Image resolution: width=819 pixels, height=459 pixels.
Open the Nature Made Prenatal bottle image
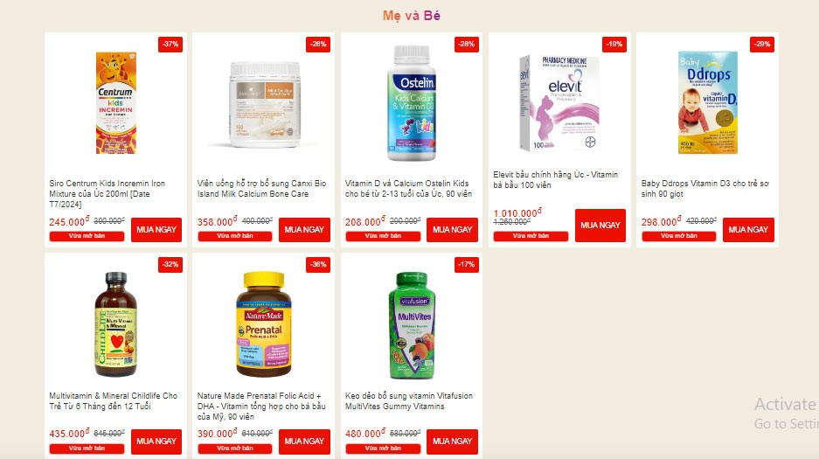(x=264, y=323)
